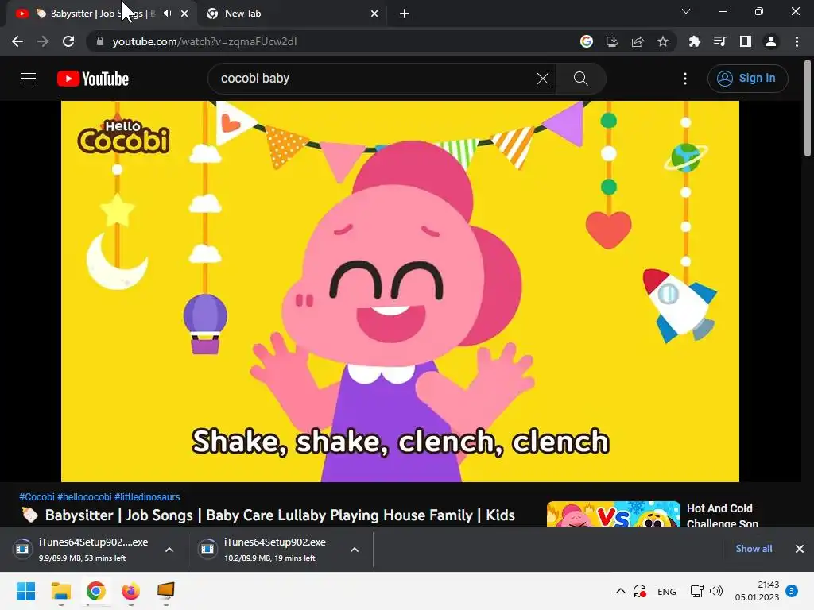Open the #littledinosaurs hashtag link

click(147, 497)
